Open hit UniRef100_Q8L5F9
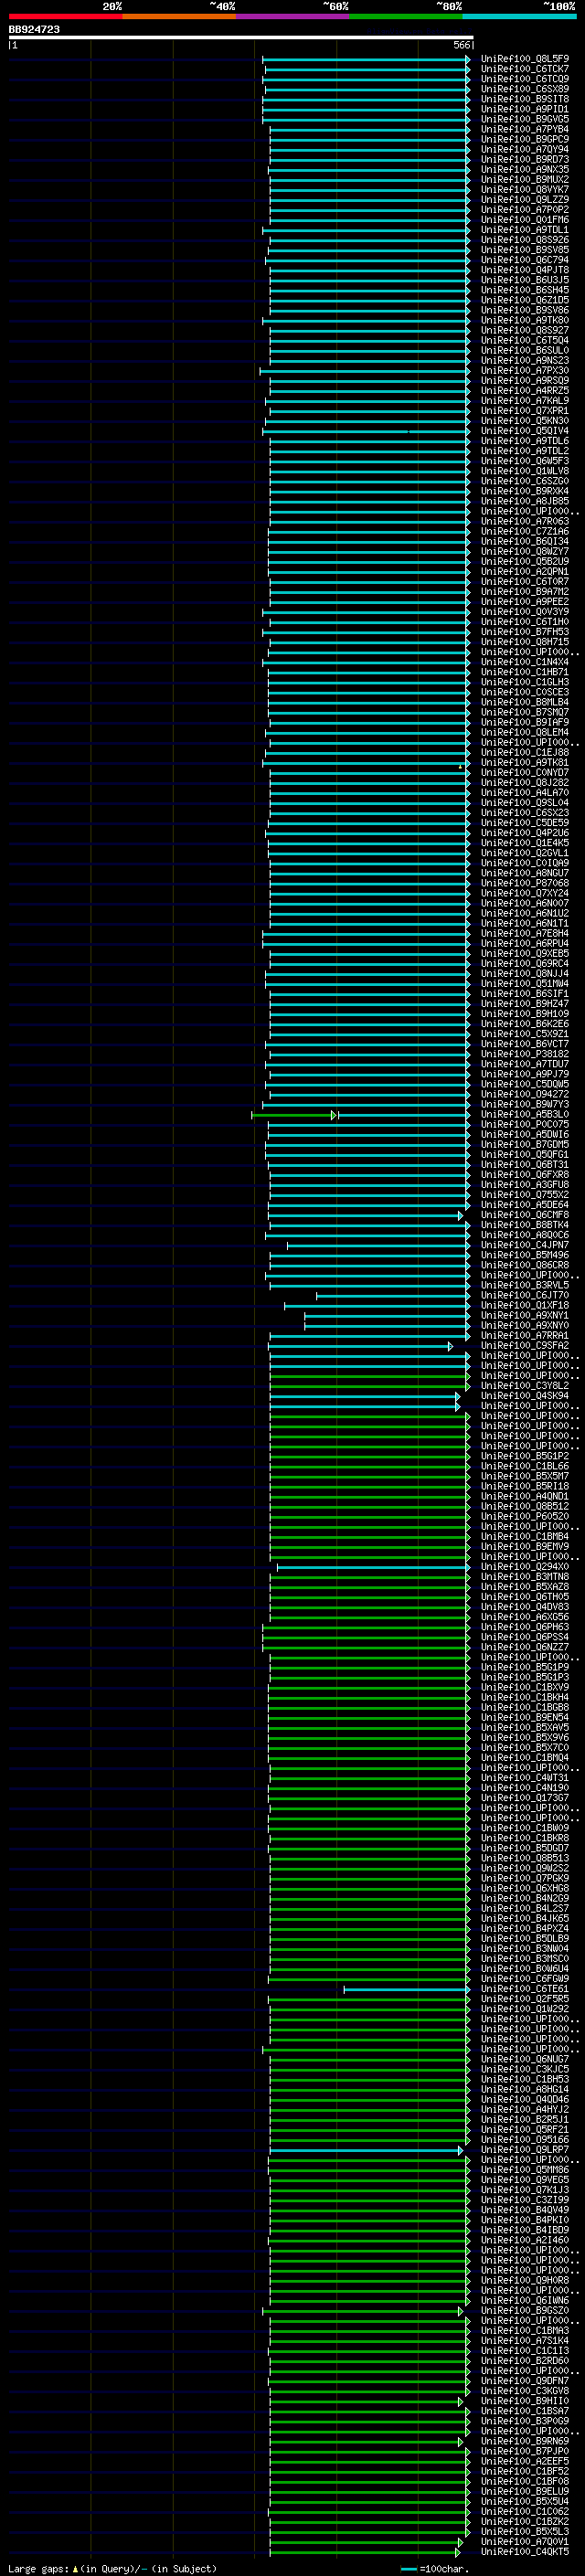 point(525,59)
